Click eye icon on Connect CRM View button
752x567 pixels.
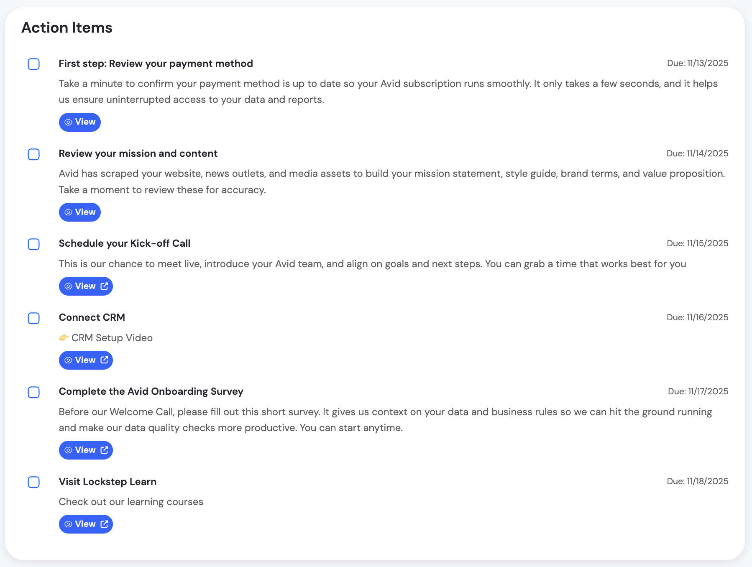pyautogui.click(x=69, y=360)
